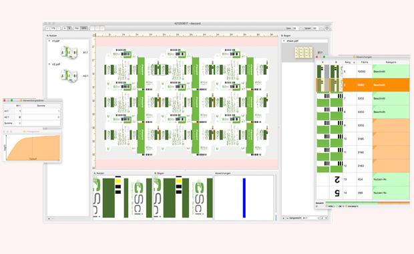
Task: Click the orange histogram chart
Action: 33,147
